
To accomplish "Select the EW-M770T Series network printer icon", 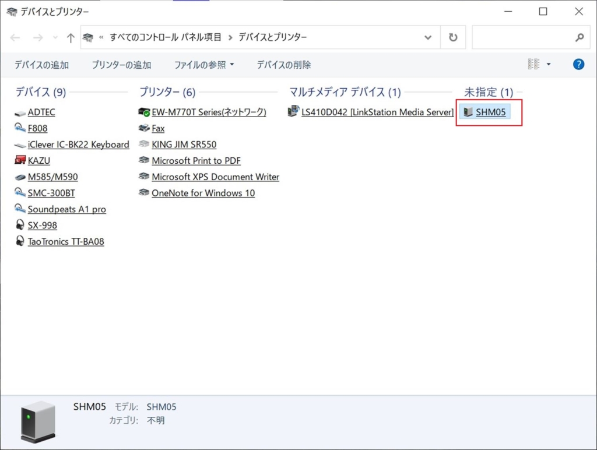I will click(144, 112).
